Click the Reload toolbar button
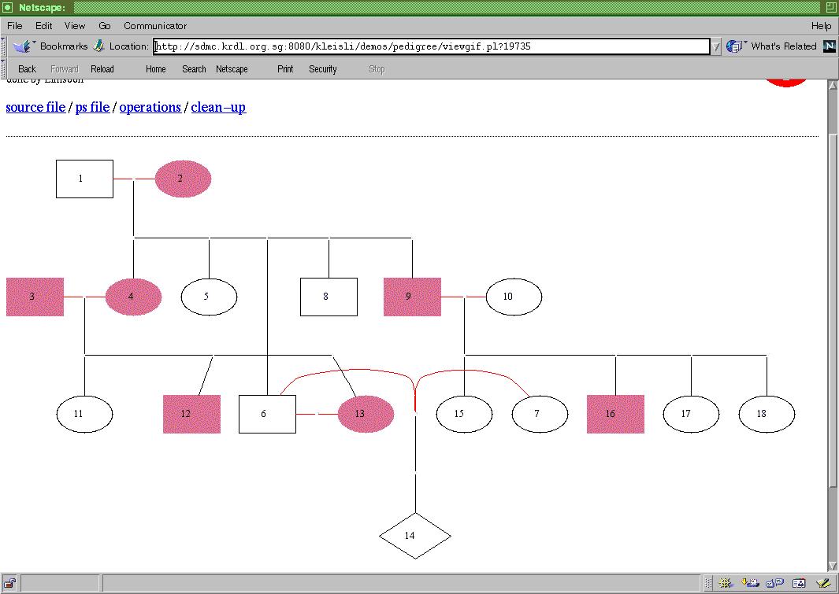The width and height of the screenshot is (839, 594). (x=102, y=69)
